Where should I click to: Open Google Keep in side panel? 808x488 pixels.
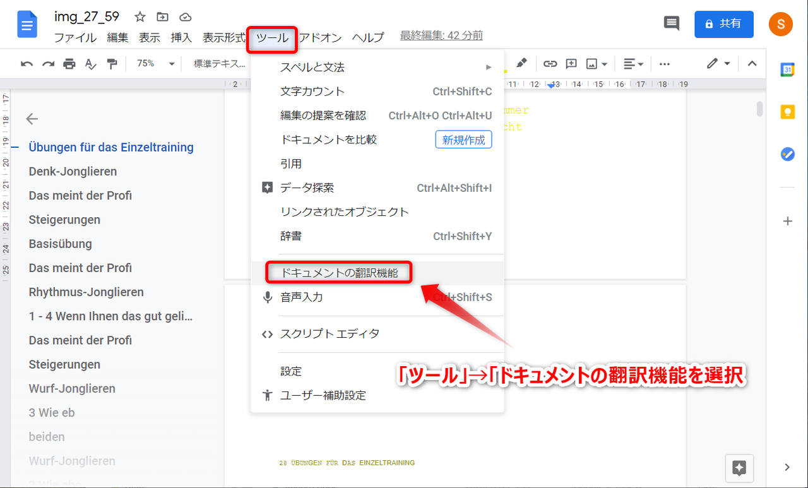(x=787, y=112)
